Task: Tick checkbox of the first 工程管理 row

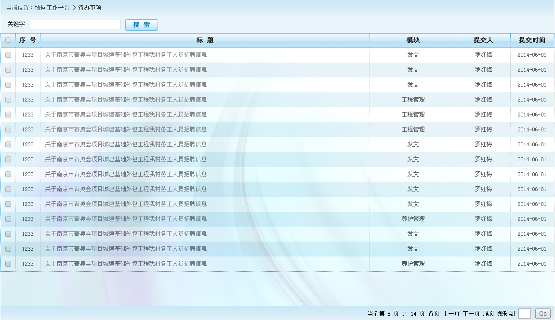Action: click(x=8, y=100)
